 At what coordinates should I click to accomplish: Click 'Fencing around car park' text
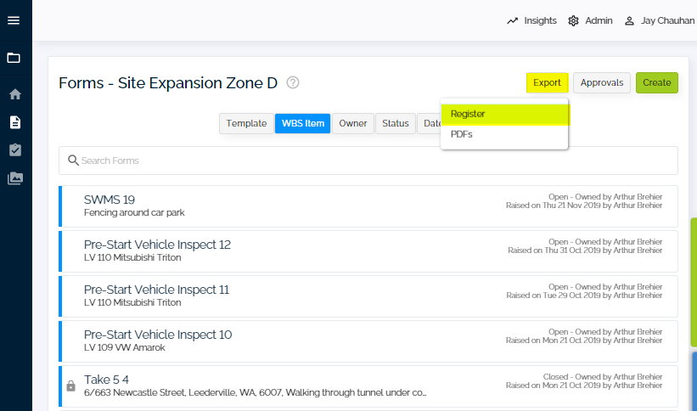coord(134,212)
